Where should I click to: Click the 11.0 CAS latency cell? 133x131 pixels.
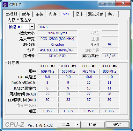click(109, 77)
